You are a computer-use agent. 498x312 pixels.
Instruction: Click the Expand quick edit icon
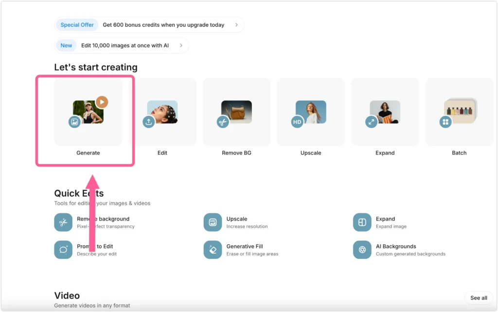click(362, 222)
